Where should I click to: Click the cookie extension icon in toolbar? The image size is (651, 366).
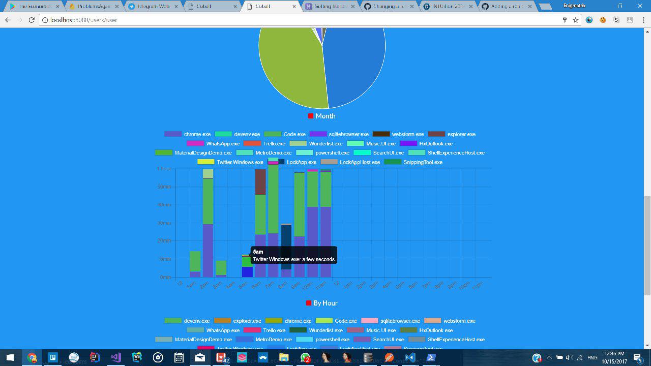(x=603, y=20)
